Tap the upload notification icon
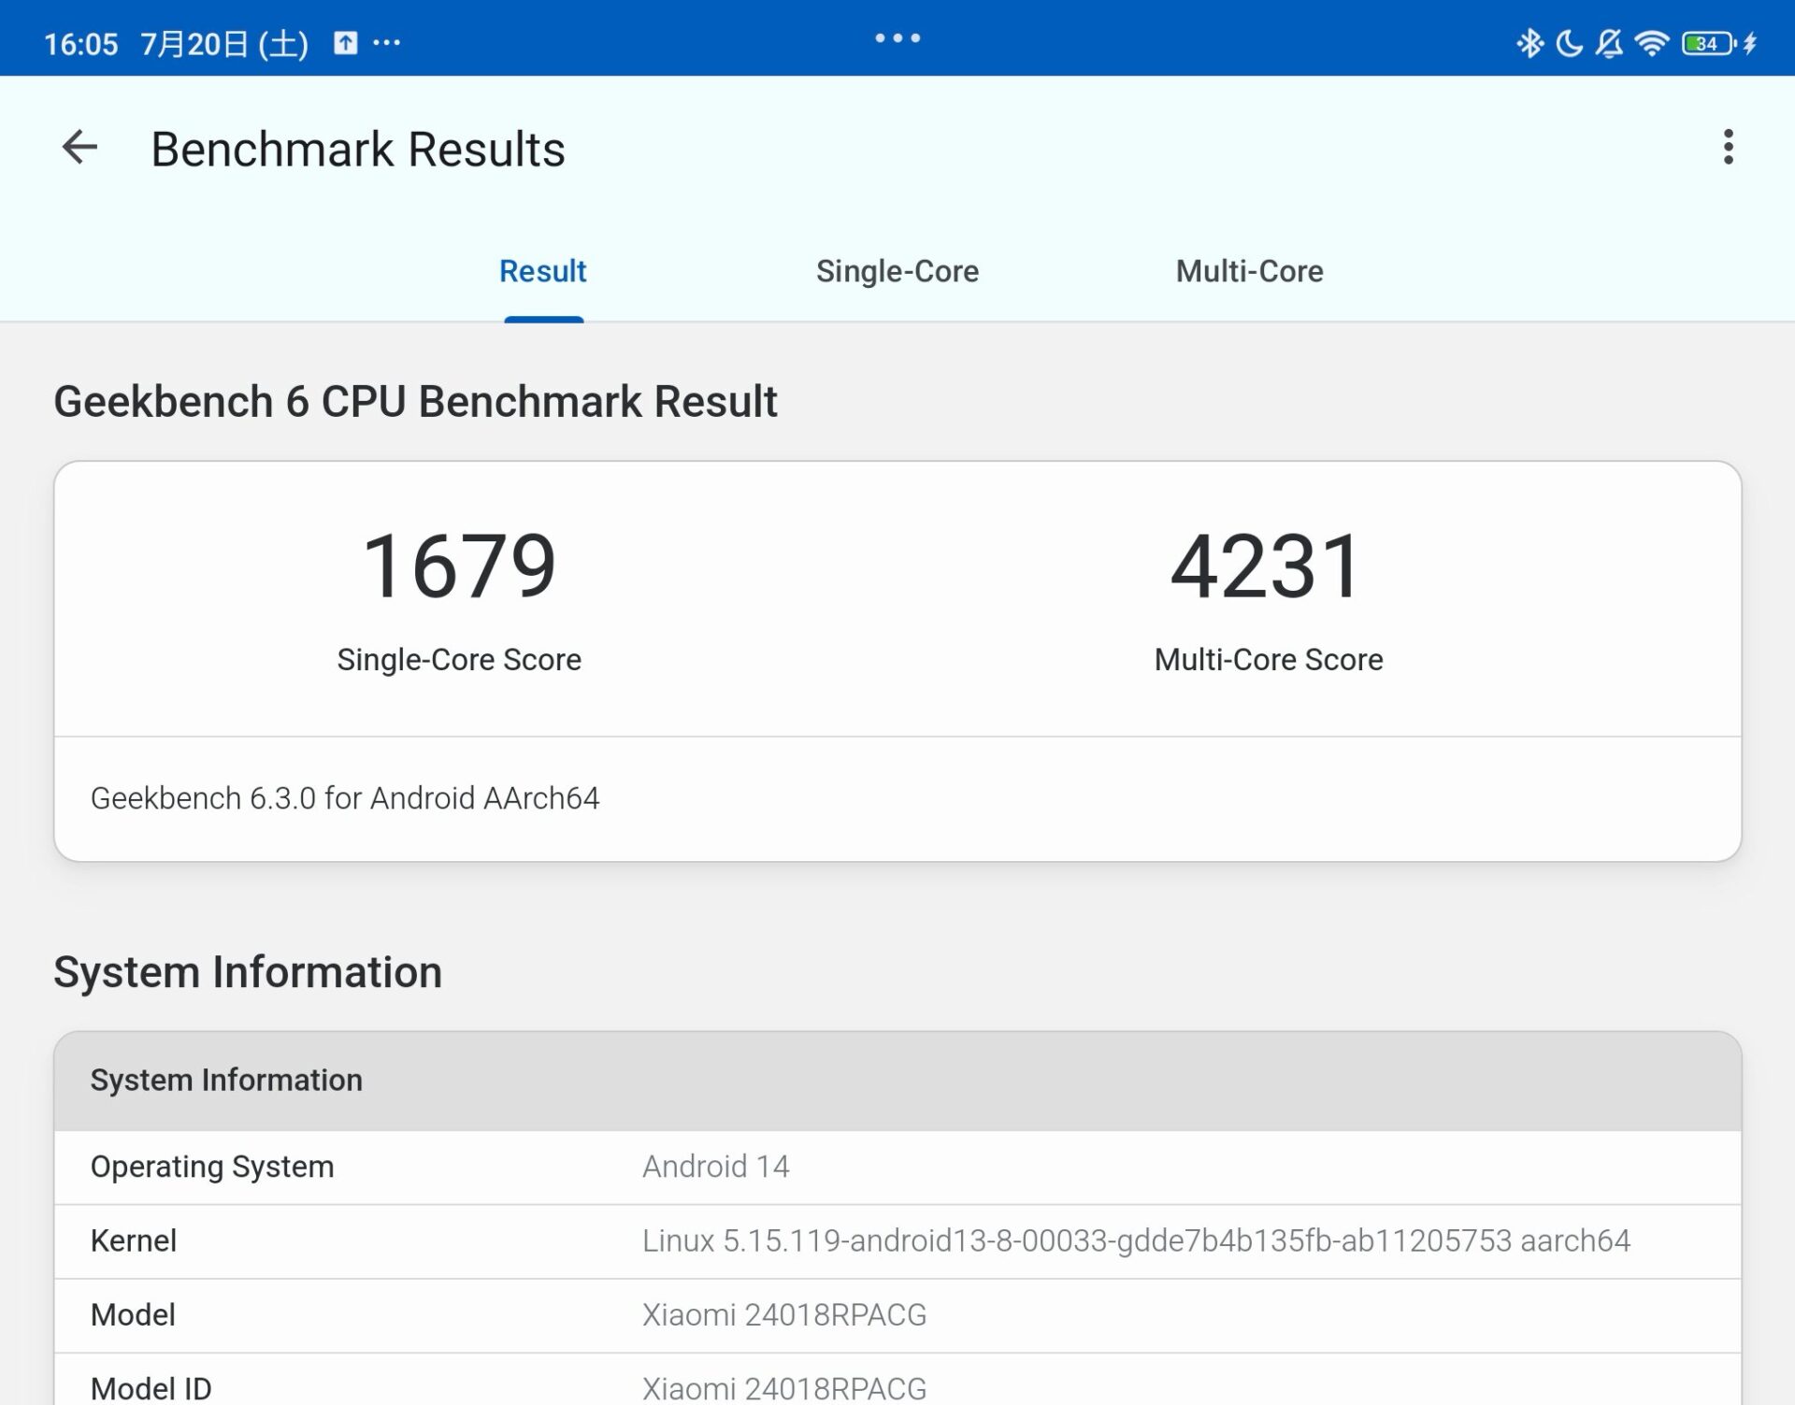The height and width of the screenshot is (1405, 1795). 346,43
